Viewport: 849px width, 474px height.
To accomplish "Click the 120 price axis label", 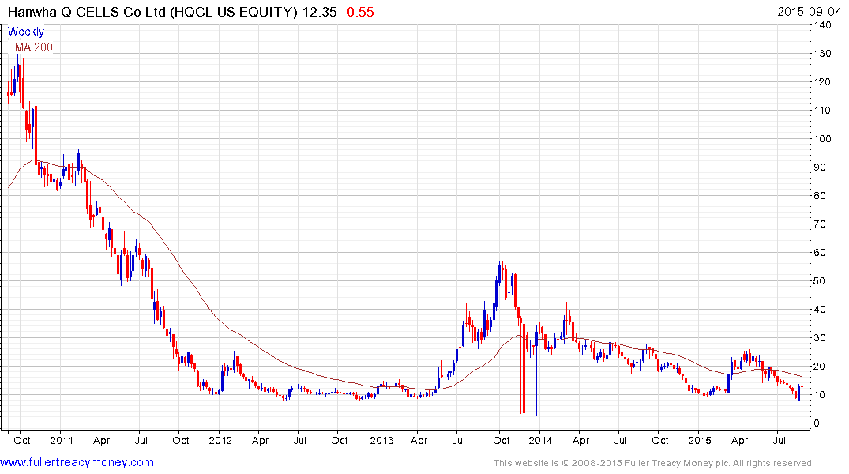I will (x=822, y=82).
